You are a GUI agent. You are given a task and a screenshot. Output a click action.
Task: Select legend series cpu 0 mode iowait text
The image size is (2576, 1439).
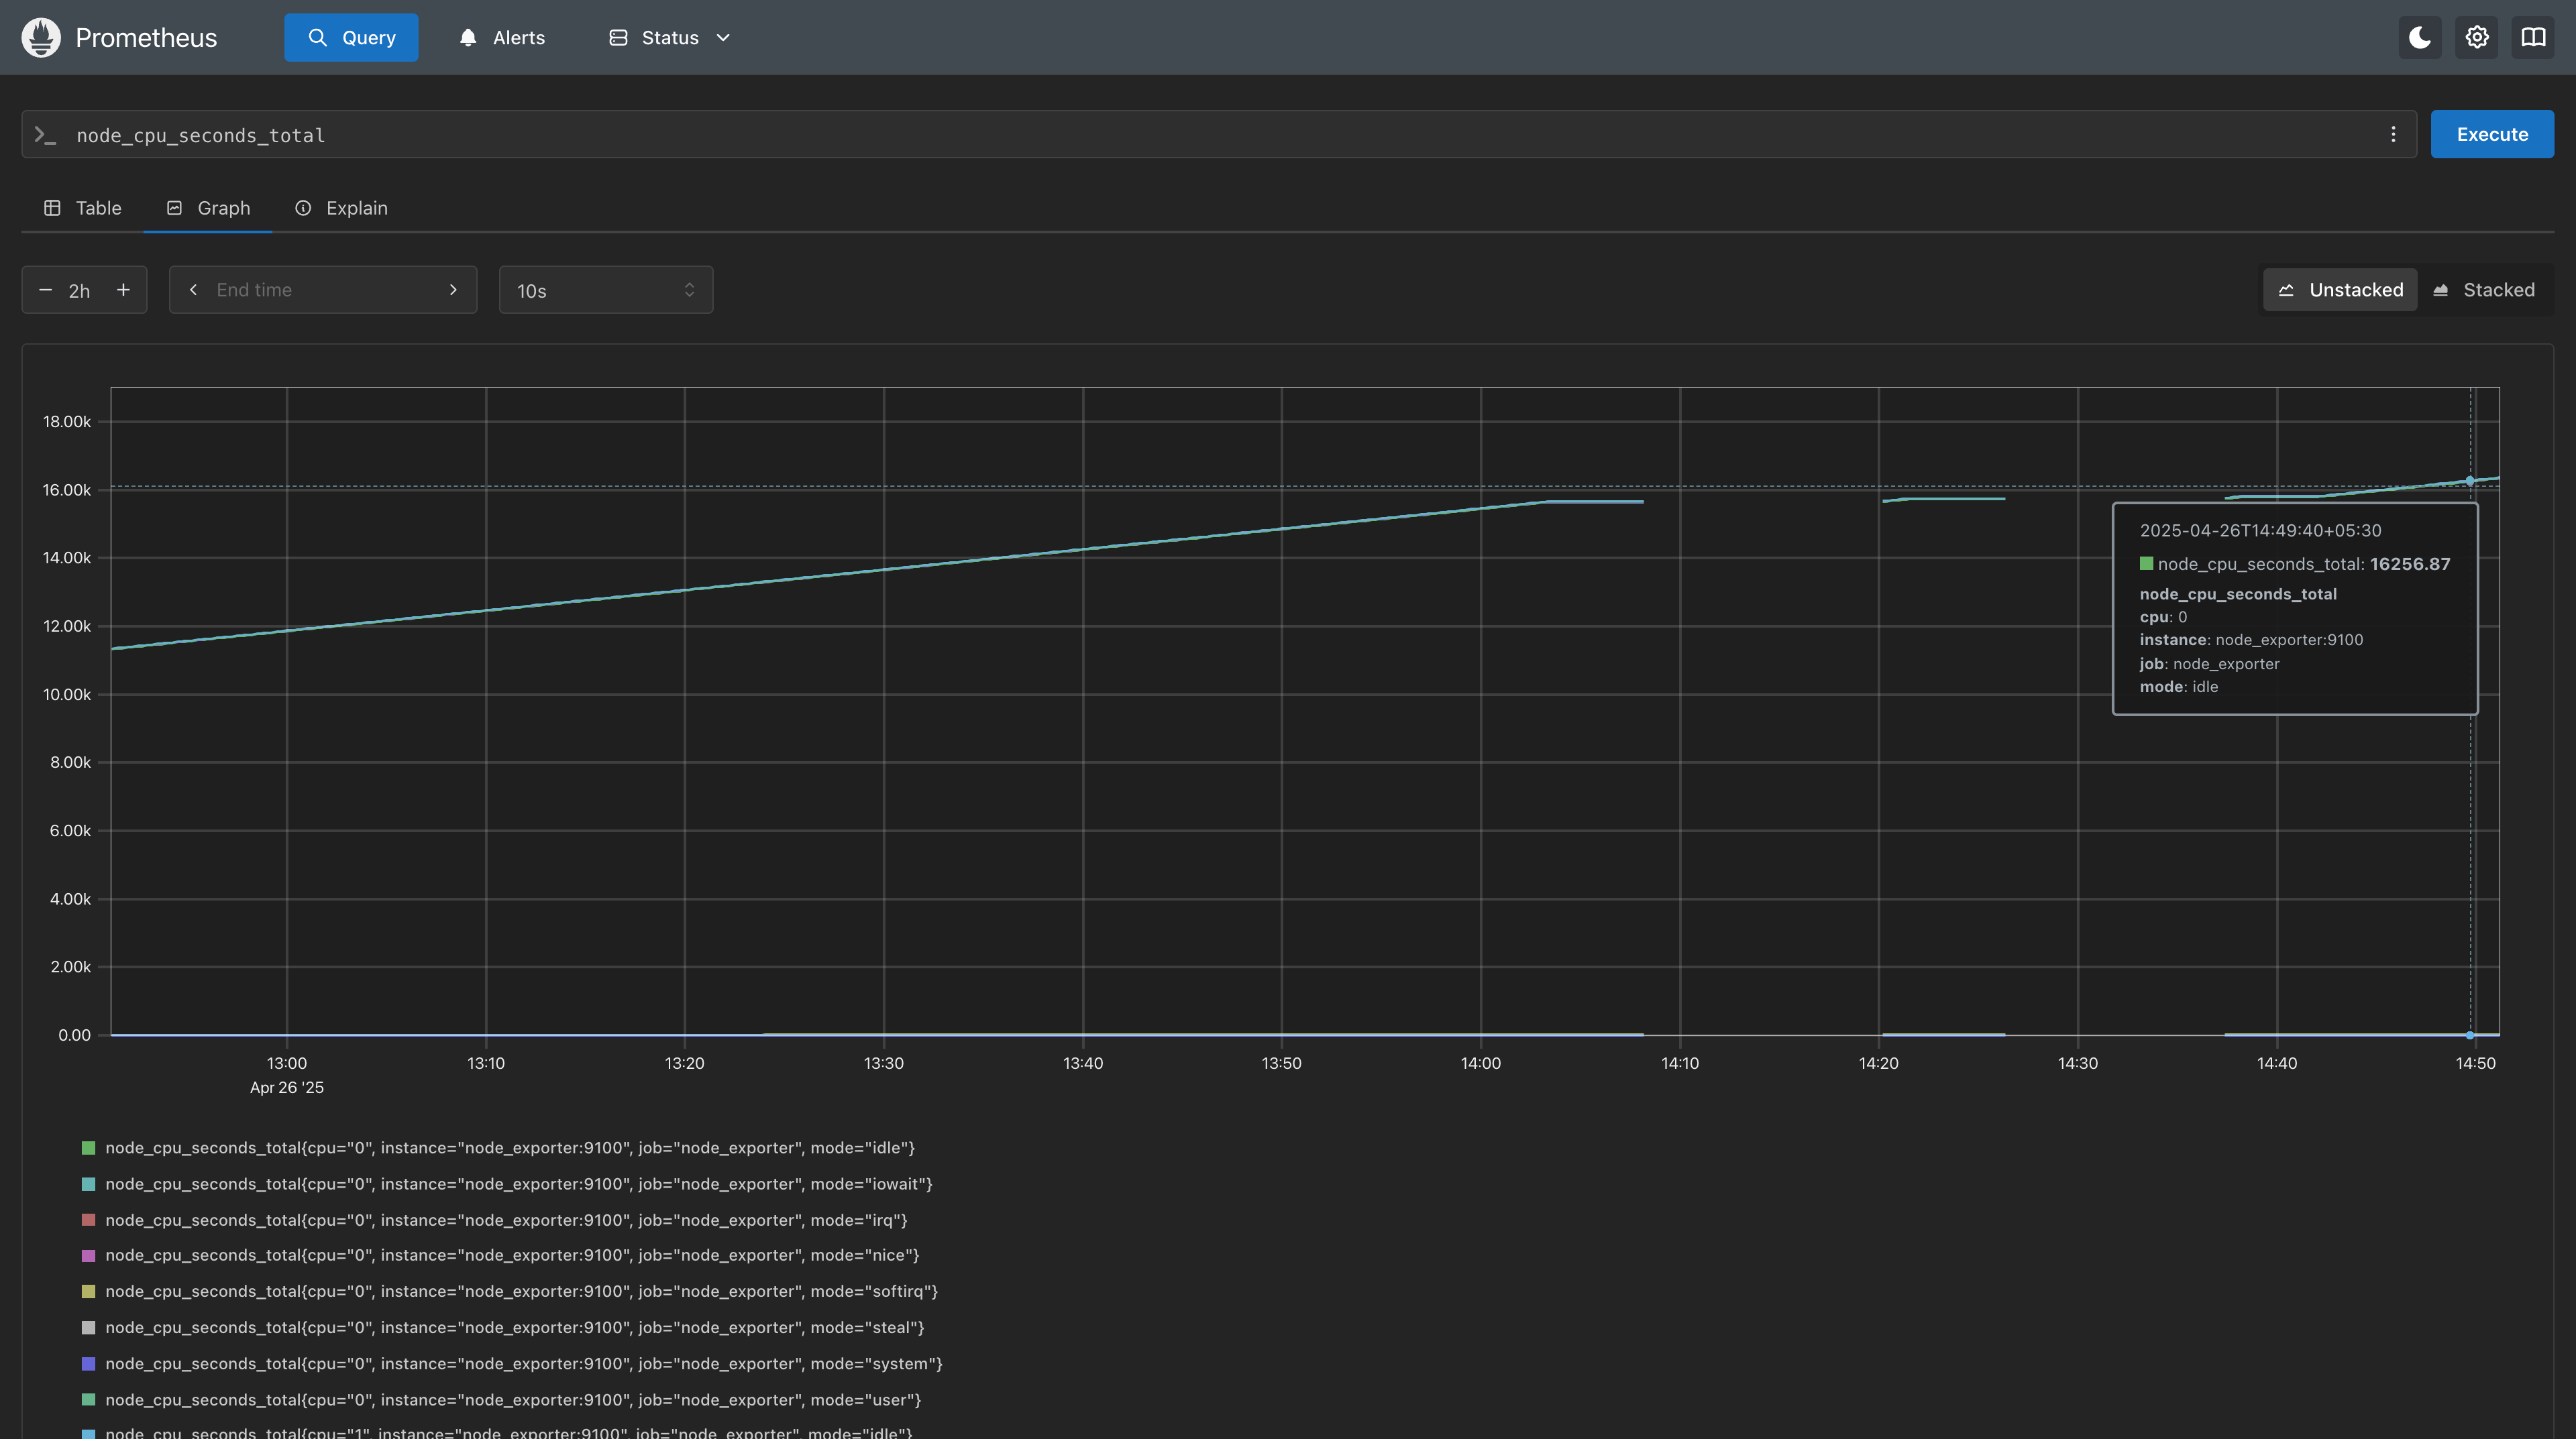click(x=519, y=1184)
